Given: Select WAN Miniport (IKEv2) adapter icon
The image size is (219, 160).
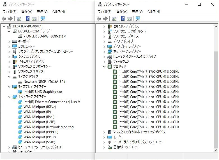Looking at the screenshot, I should [20, 107].
